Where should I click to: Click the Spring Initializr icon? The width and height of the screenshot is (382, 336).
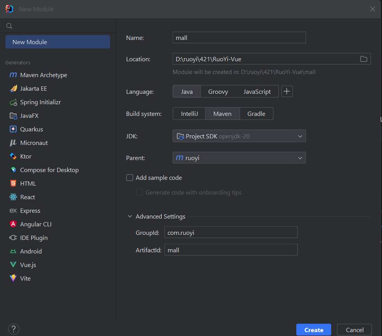(x=13, y=102)
